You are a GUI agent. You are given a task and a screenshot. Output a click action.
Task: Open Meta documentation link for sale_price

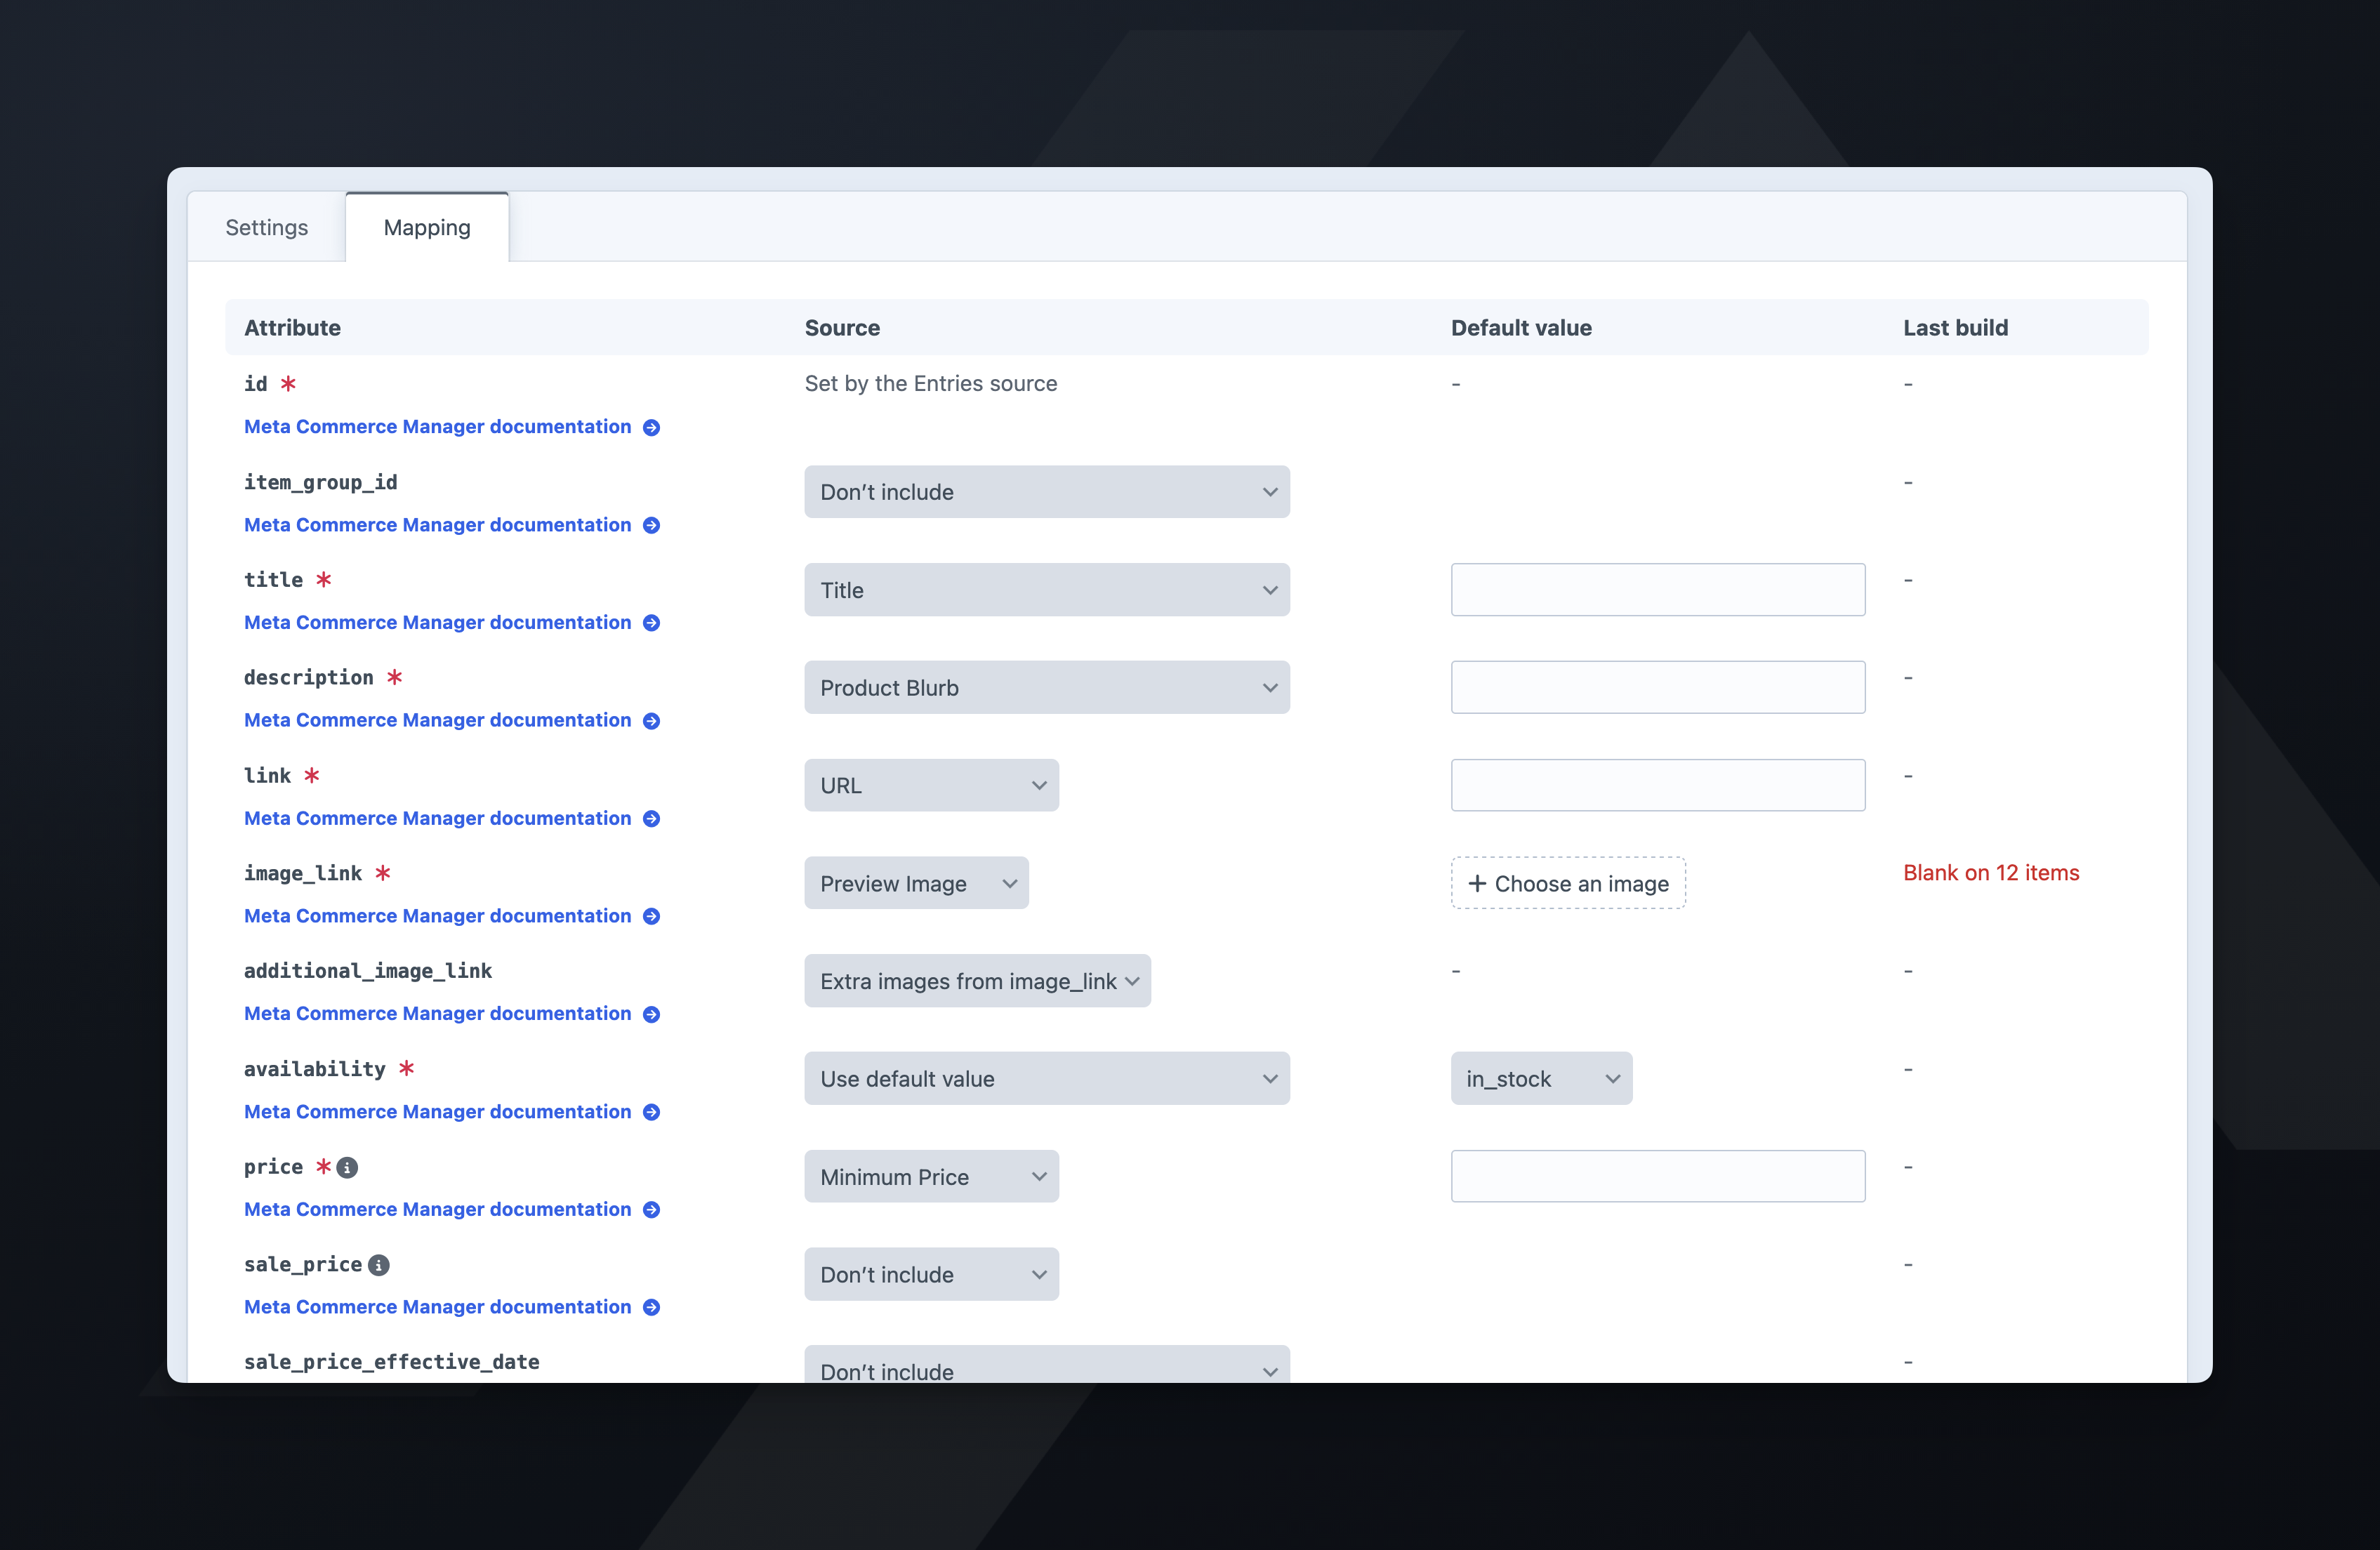point(438,1307)
